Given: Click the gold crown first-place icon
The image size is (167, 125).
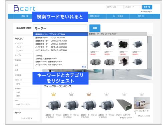Looking at the screenshot, I should pyautogui.click(x=53, y=95).
